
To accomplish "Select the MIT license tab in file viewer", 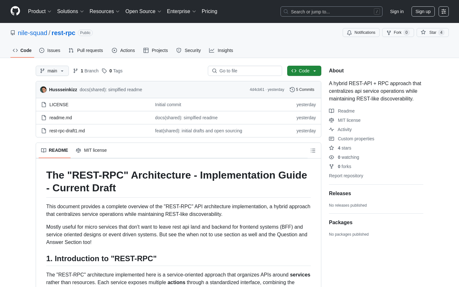I will click(x=91, y=150).
